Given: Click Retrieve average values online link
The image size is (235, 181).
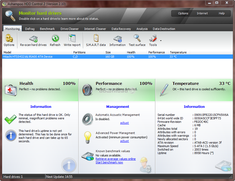Looking at the screenshot, I should click(116, 159).
